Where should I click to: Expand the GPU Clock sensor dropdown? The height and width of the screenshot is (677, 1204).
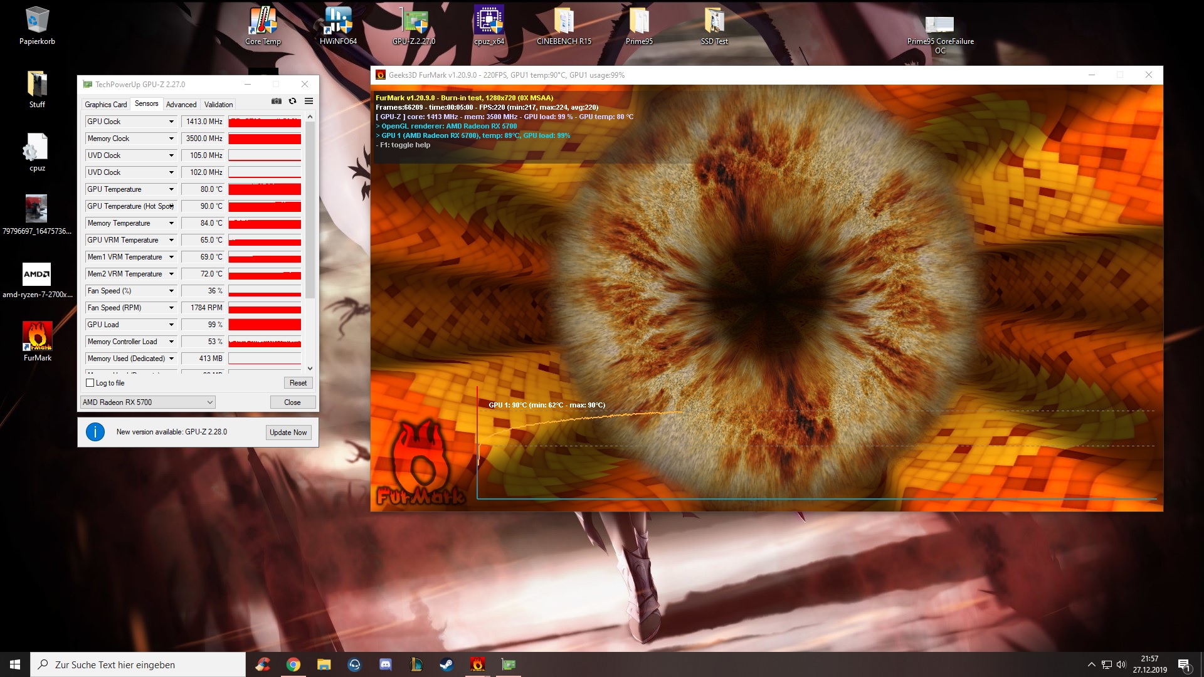(171, 122)
